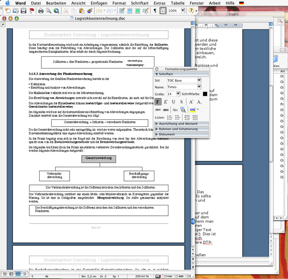Decrease indent using palette icon

(x=187, y=117)
